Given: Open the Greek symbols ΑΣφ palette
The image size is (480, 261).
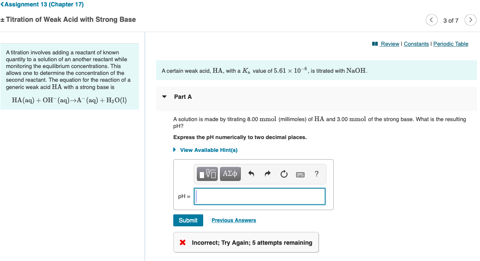Looking at the screenshot, I should (x=230, y=174).
